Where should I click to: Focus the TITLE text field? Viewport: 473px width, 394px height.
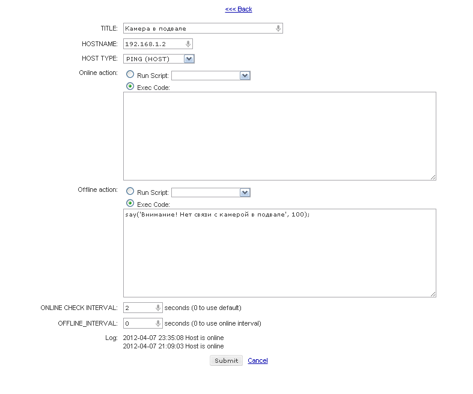[203, 28]
